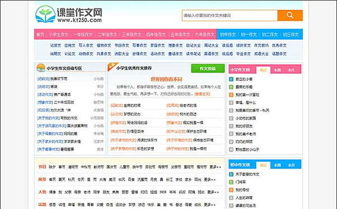Open ranked essay 我的母校 in 初中作文榜

(242, 190)
